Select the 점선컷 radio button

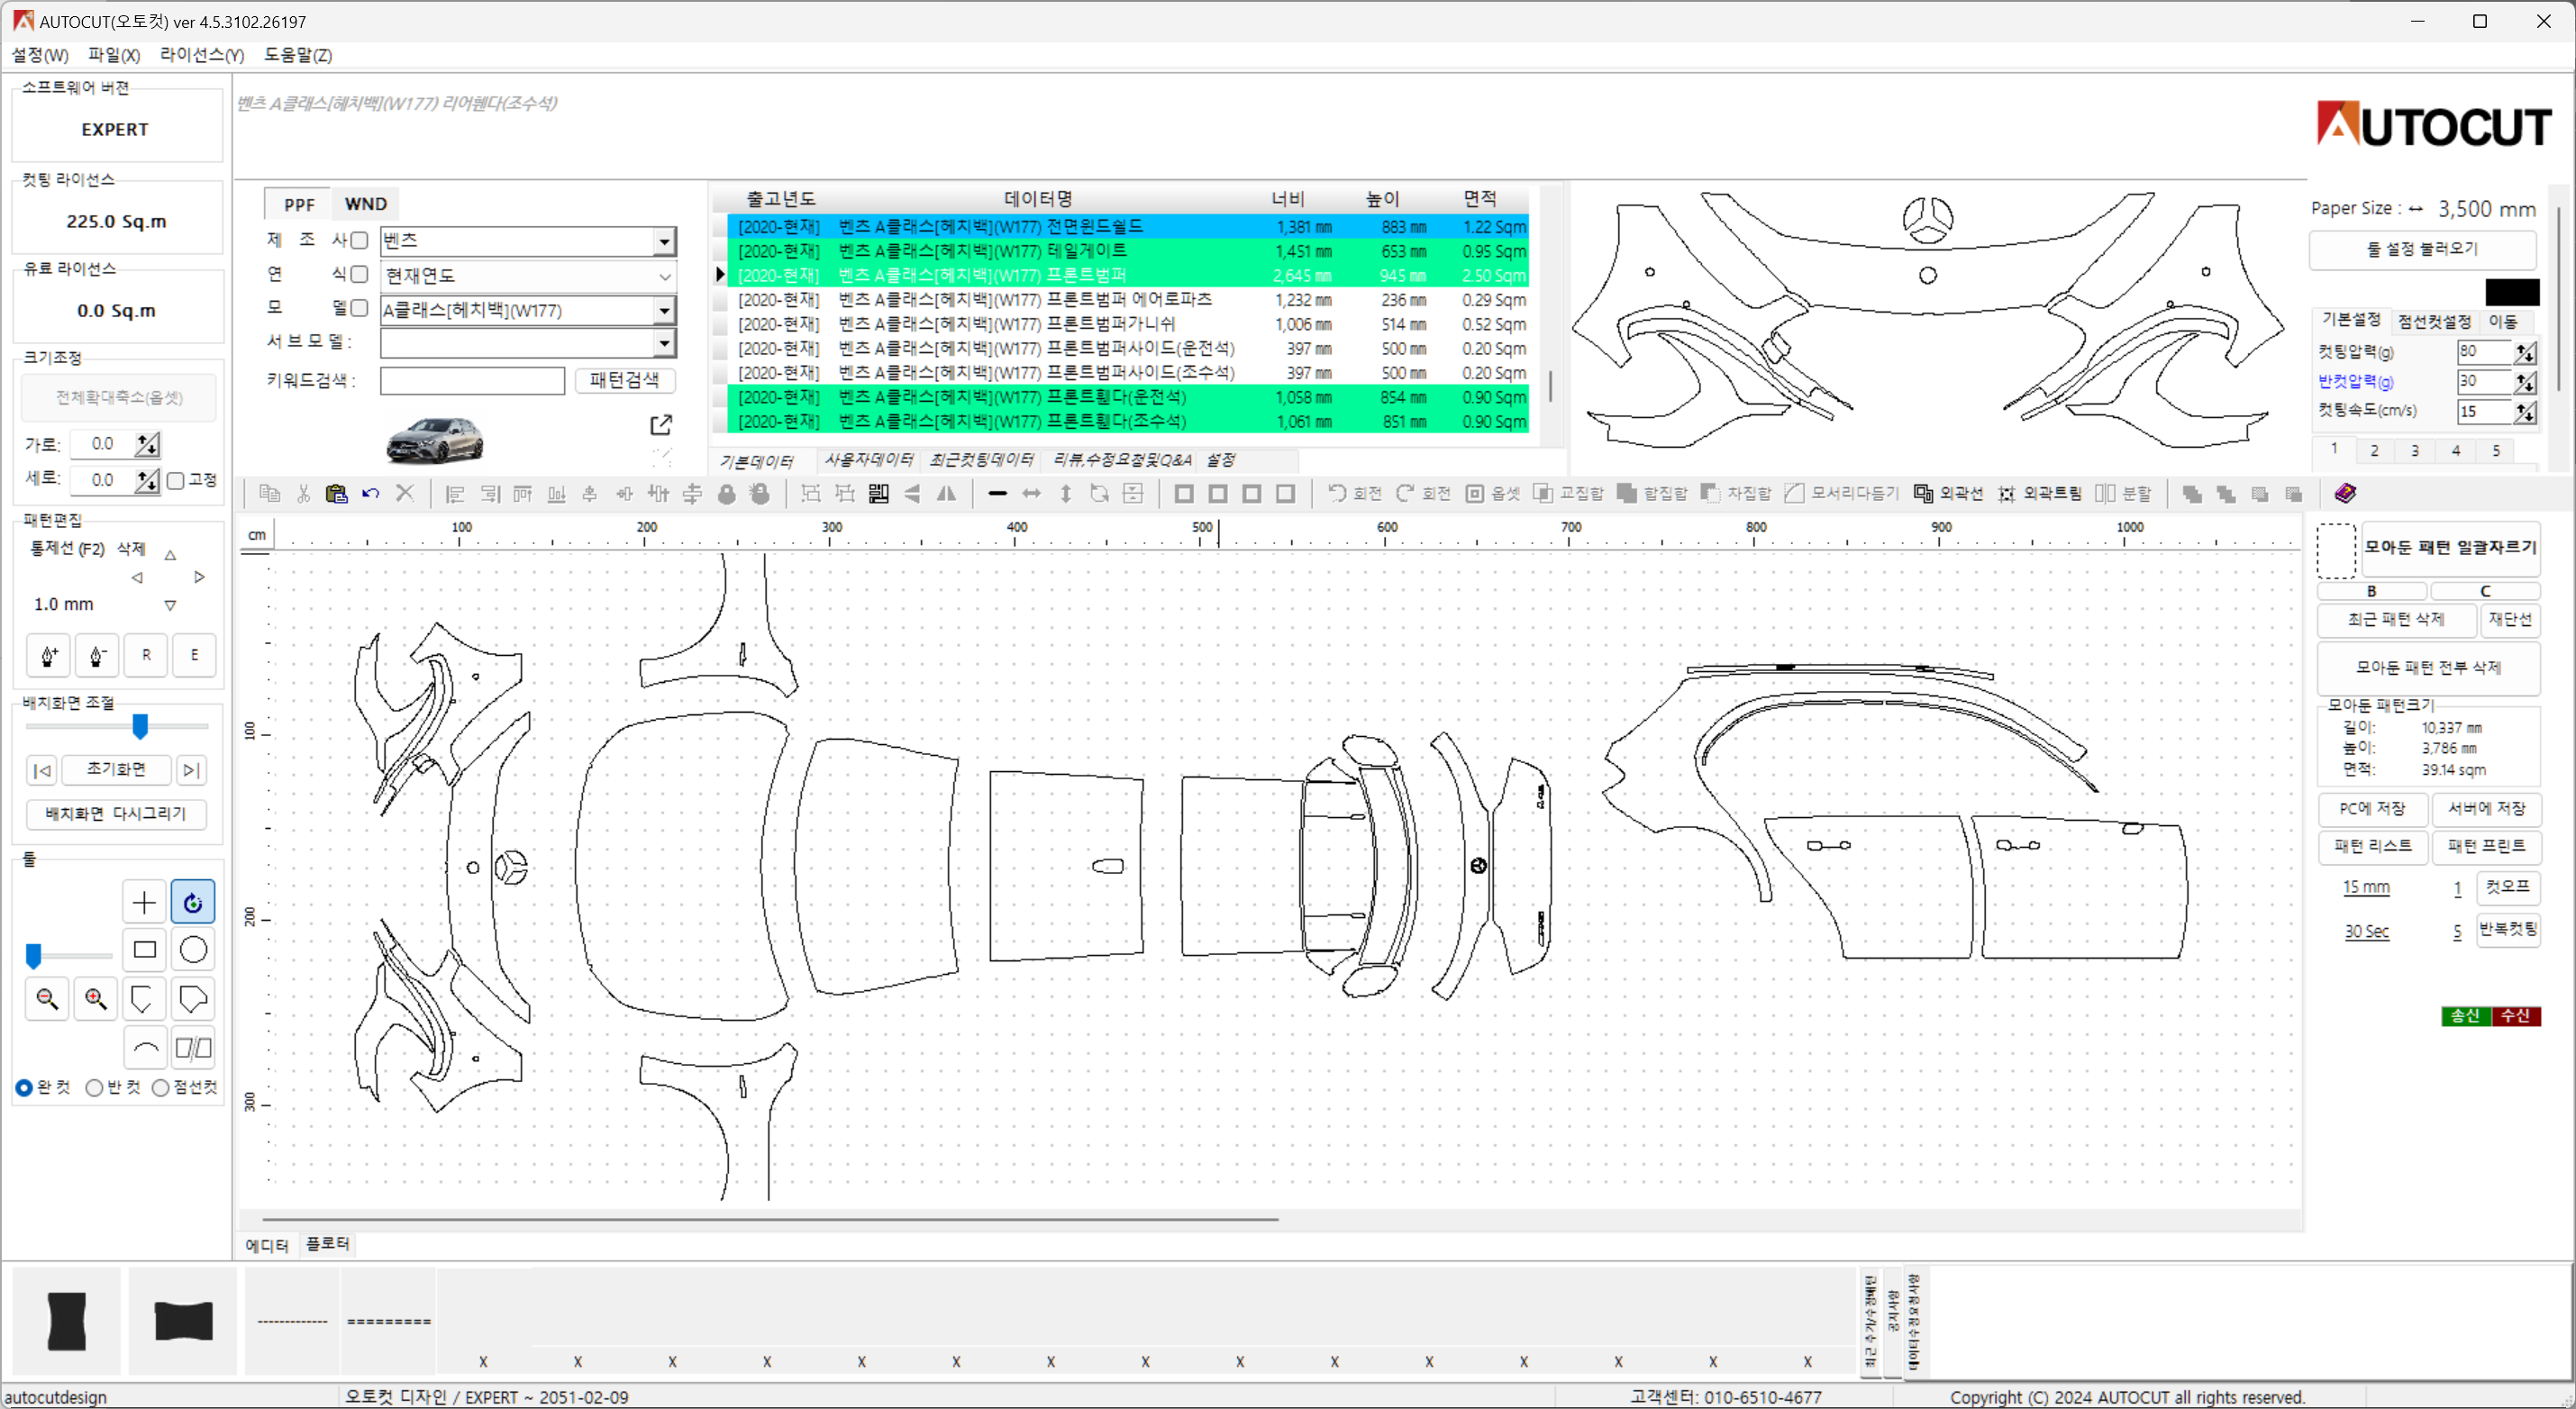tap(160, 1088)
